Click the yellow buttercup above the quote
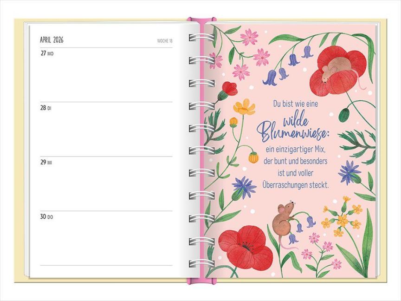The height and width of the screenshot is (301, 401). pos(244,108)
